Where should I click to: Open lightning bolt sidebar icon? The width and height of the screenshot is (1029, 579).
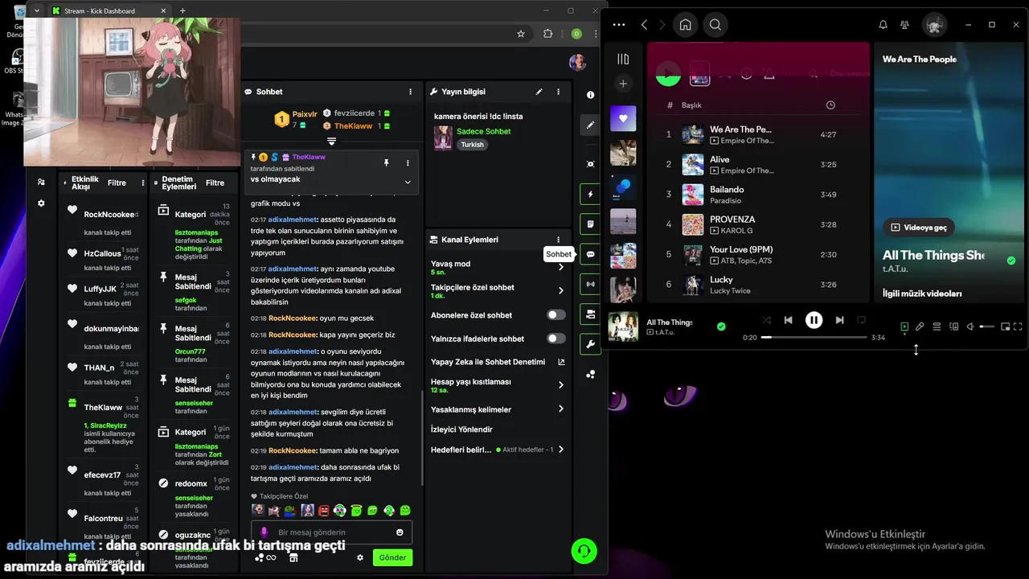click(x=591, y=194)
